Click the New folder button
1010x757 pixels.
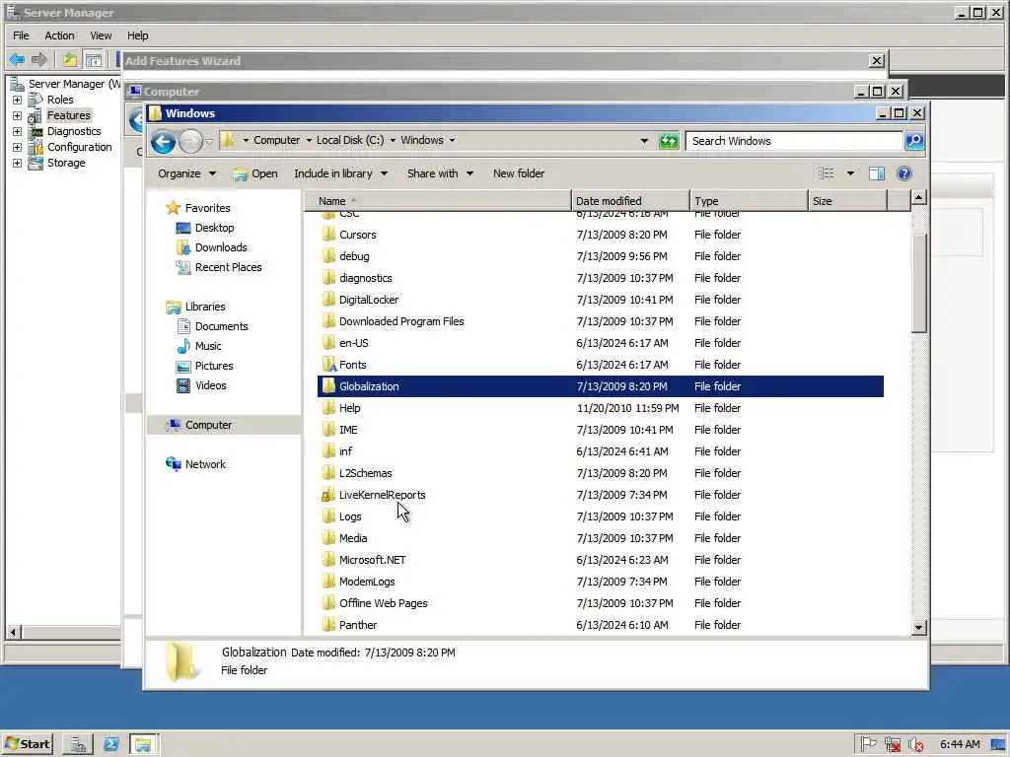tap(519, 173)
